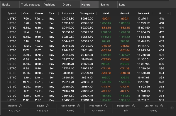Select balance 15 883.55
This screenshot has height=116, width=176.
coord(143,37)
